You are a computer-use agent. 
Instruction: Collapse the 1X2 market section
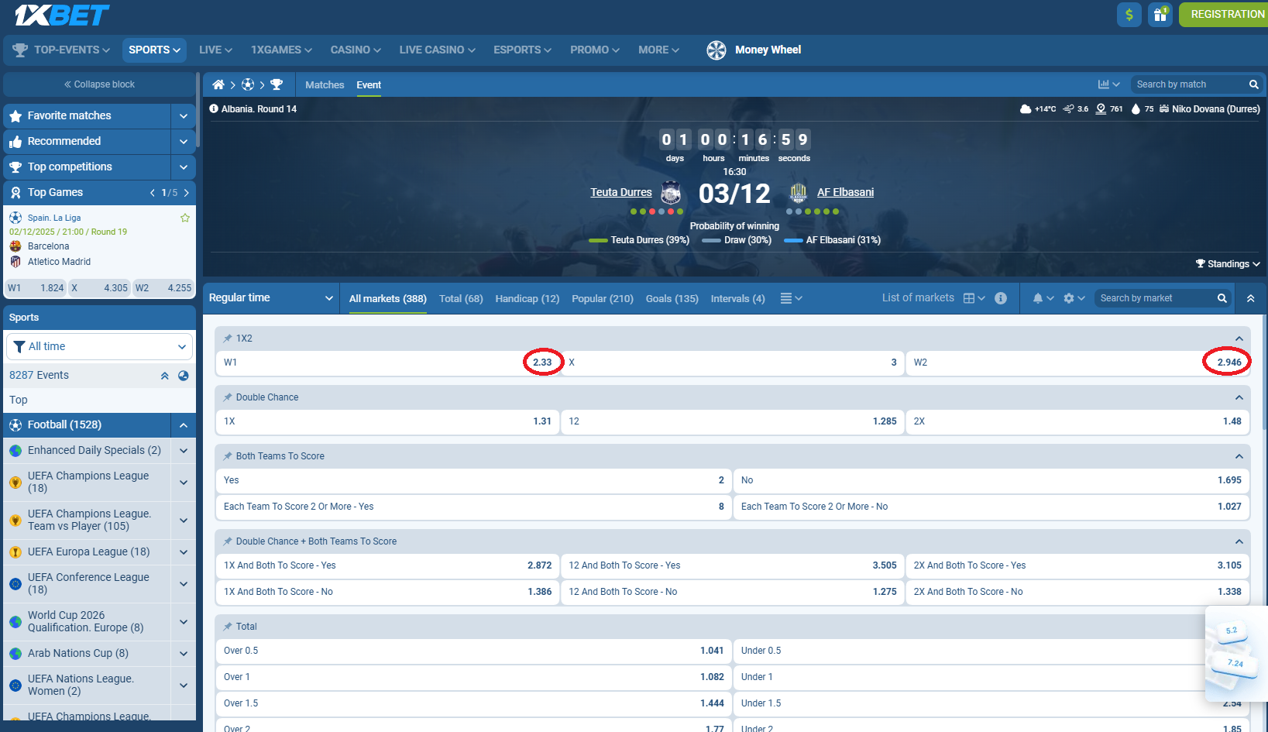pyautogui.click(x=1239, y=339)
